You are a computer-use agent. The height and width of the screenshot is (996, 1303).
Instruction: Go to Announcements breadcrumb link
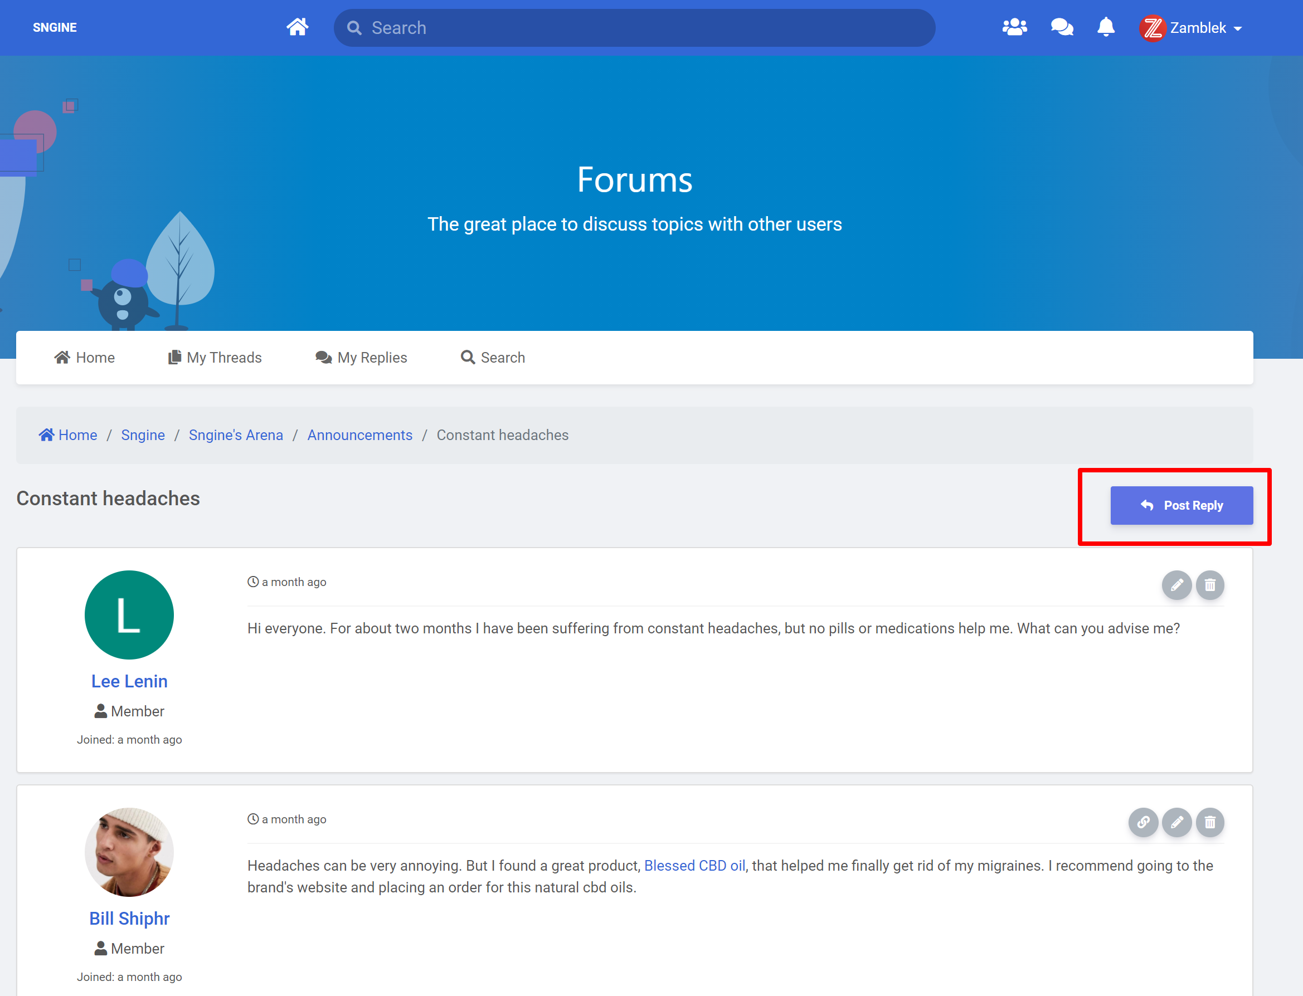click(x=360, y=435)
